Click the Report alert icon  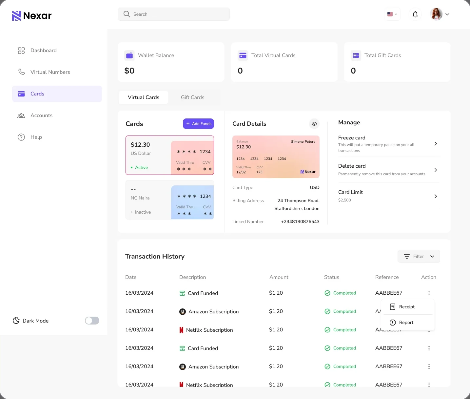click(x=393, y=323)
